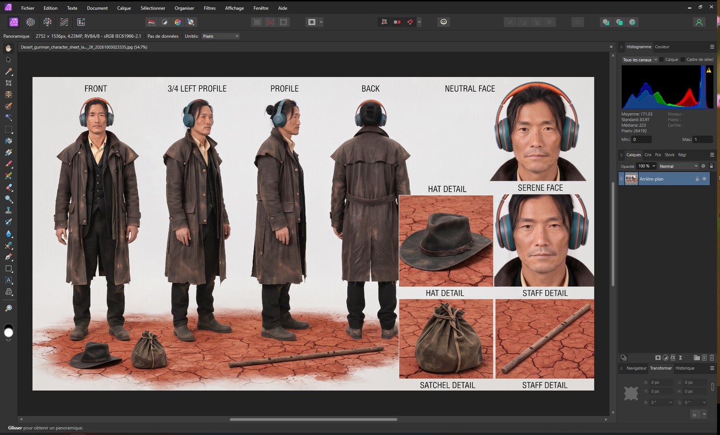Click the Min. histogram input field
The width and height of the screenshot is (720, 435).
(x=642, y=140)
